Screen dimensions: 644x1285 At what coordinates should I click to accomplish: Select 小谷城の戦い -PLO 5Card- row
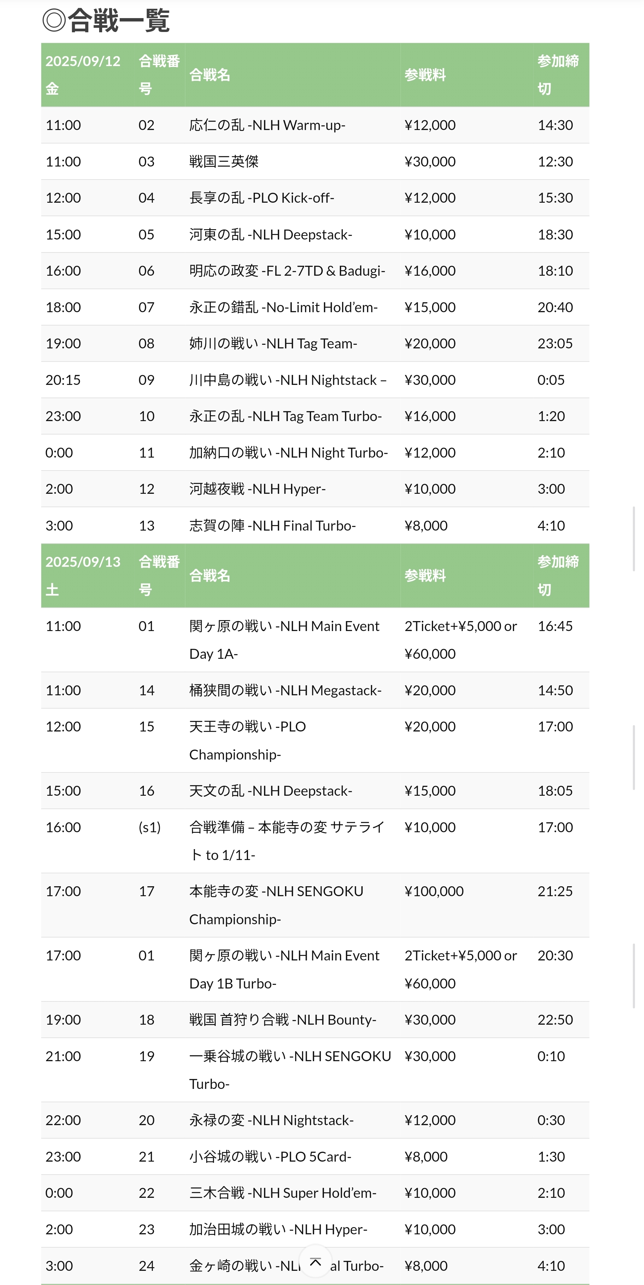[315, 1157]
